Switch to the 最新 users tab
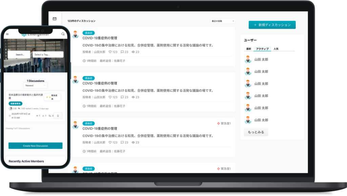This screenshot has width=347, height=196. click(x=248, y=49)
